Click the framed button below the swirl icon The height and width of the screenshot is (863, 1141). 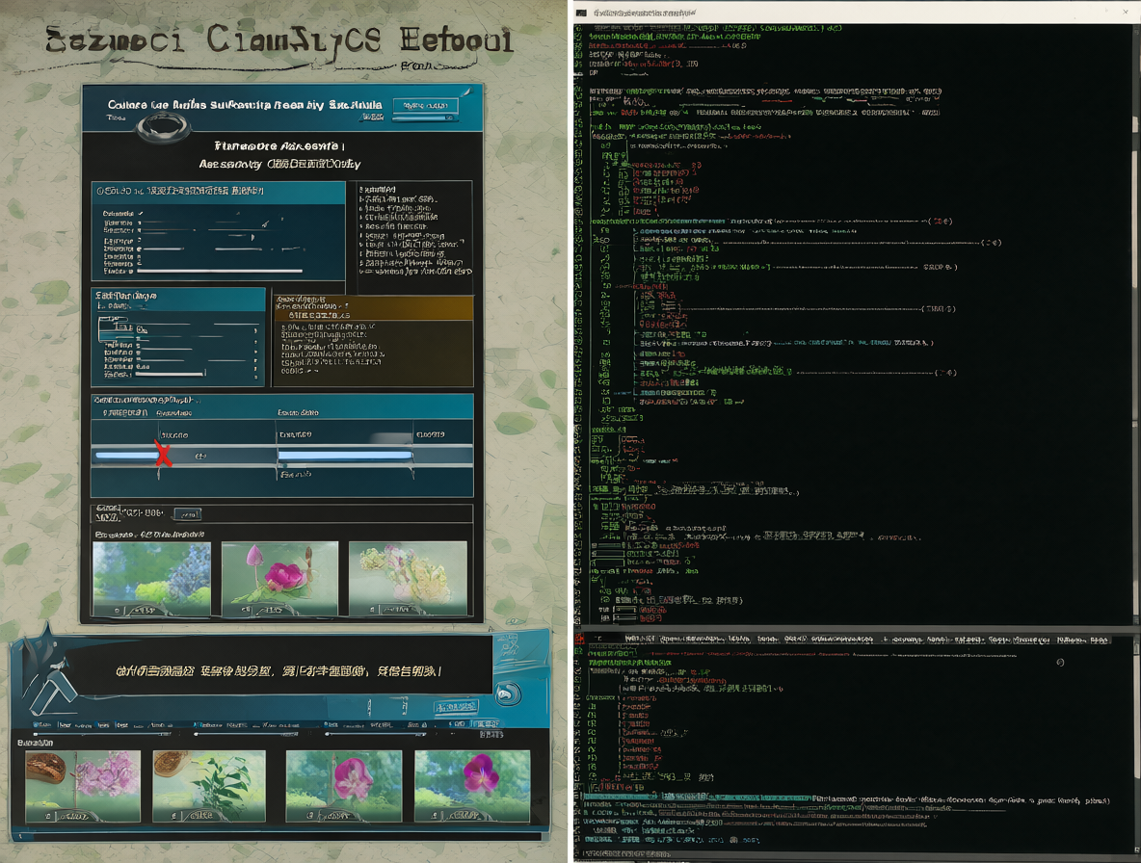456,707
